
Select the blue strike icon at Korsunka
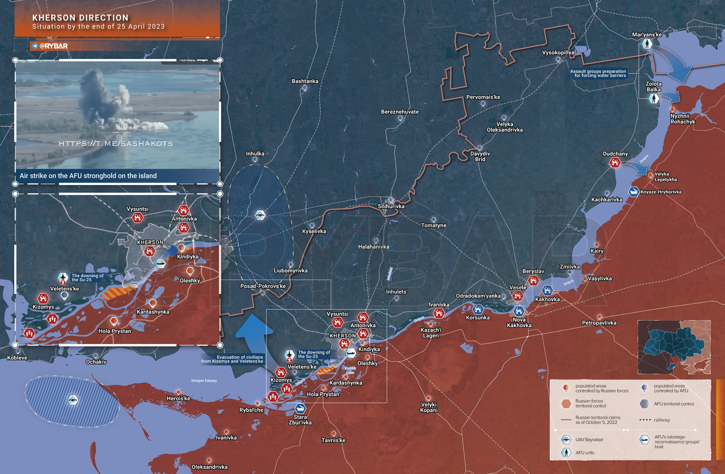478,309
